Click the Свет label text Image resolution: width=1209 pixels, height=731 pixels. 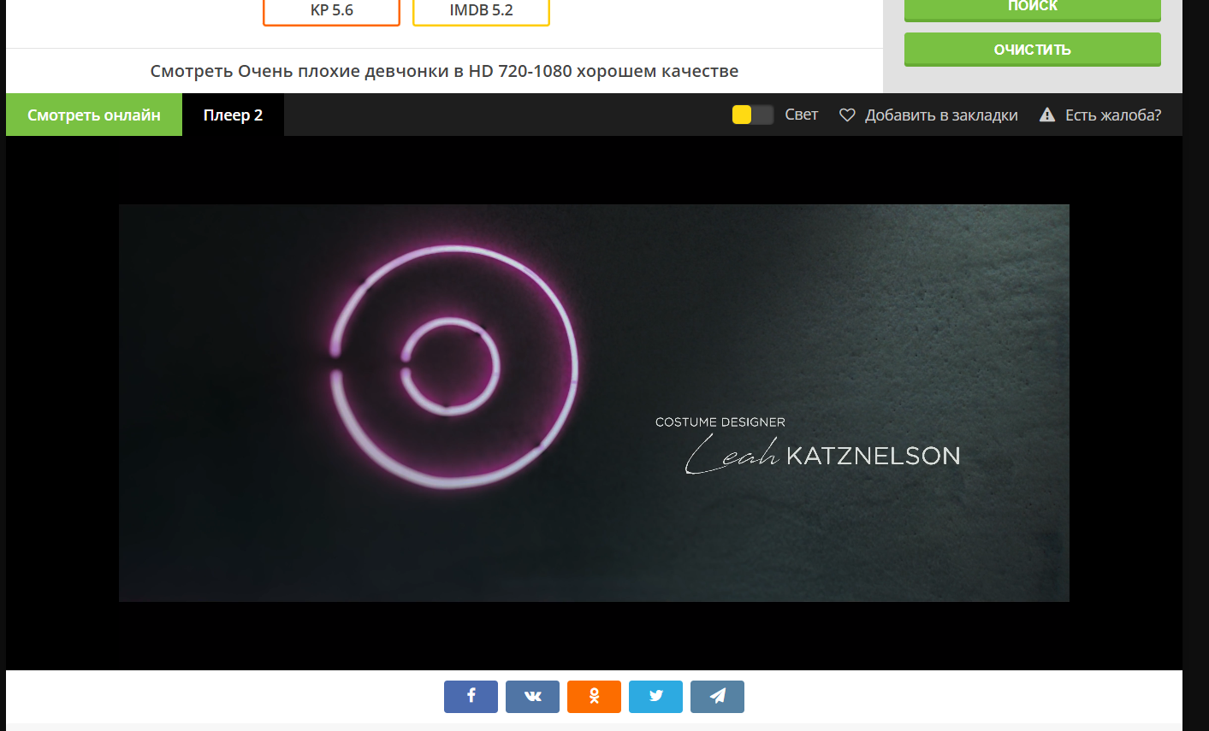[802, 115]
